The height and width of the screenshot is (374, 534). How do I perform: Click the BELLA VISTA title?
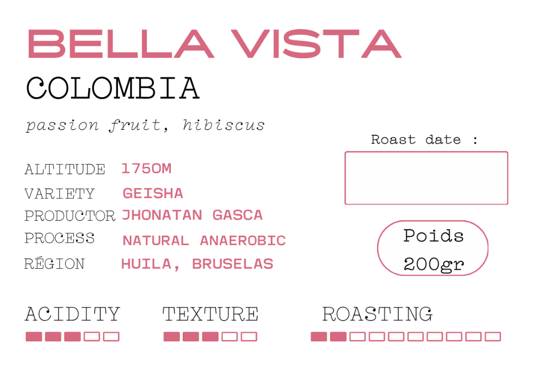(x=215, y=44)
